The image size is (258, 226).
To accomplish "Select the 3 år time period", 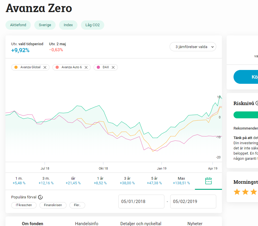I will coord(127,181).
